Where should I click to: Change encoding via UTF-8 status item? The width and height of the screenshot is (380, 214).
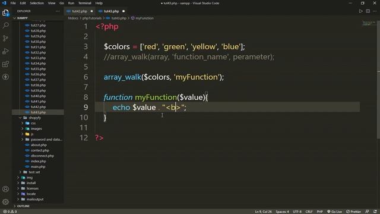tap(297, 212)
